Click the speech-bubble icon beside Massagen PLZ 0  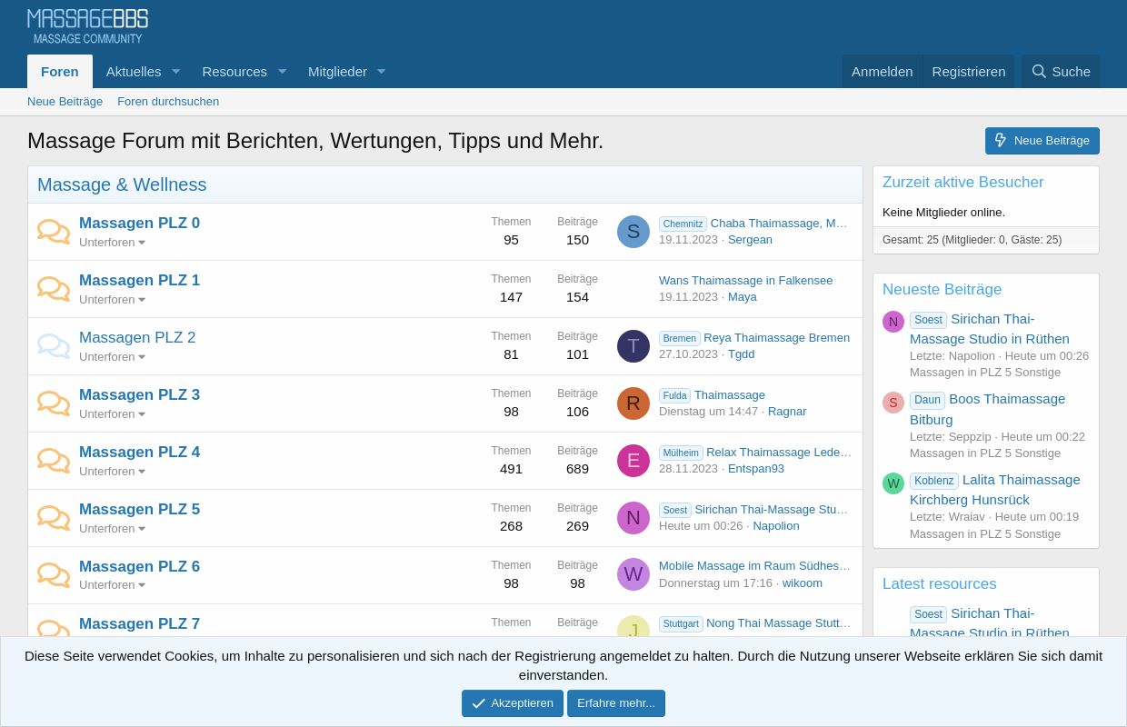(x=54, y=231)
